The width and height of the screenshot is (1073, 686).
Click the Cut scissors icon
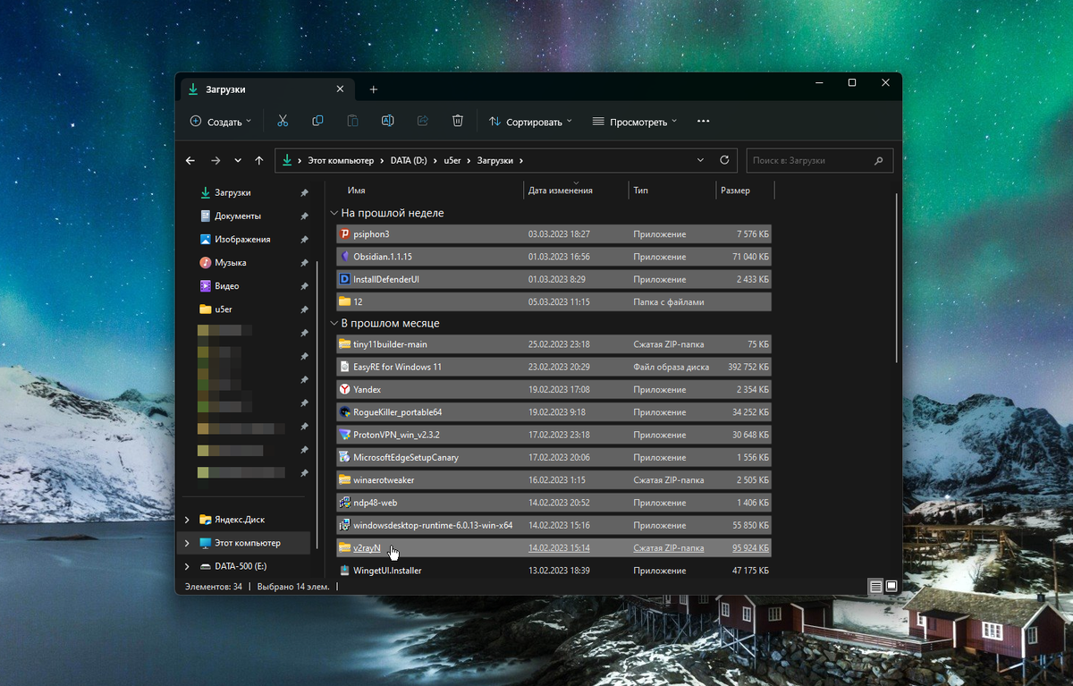[x=283, y=121]
